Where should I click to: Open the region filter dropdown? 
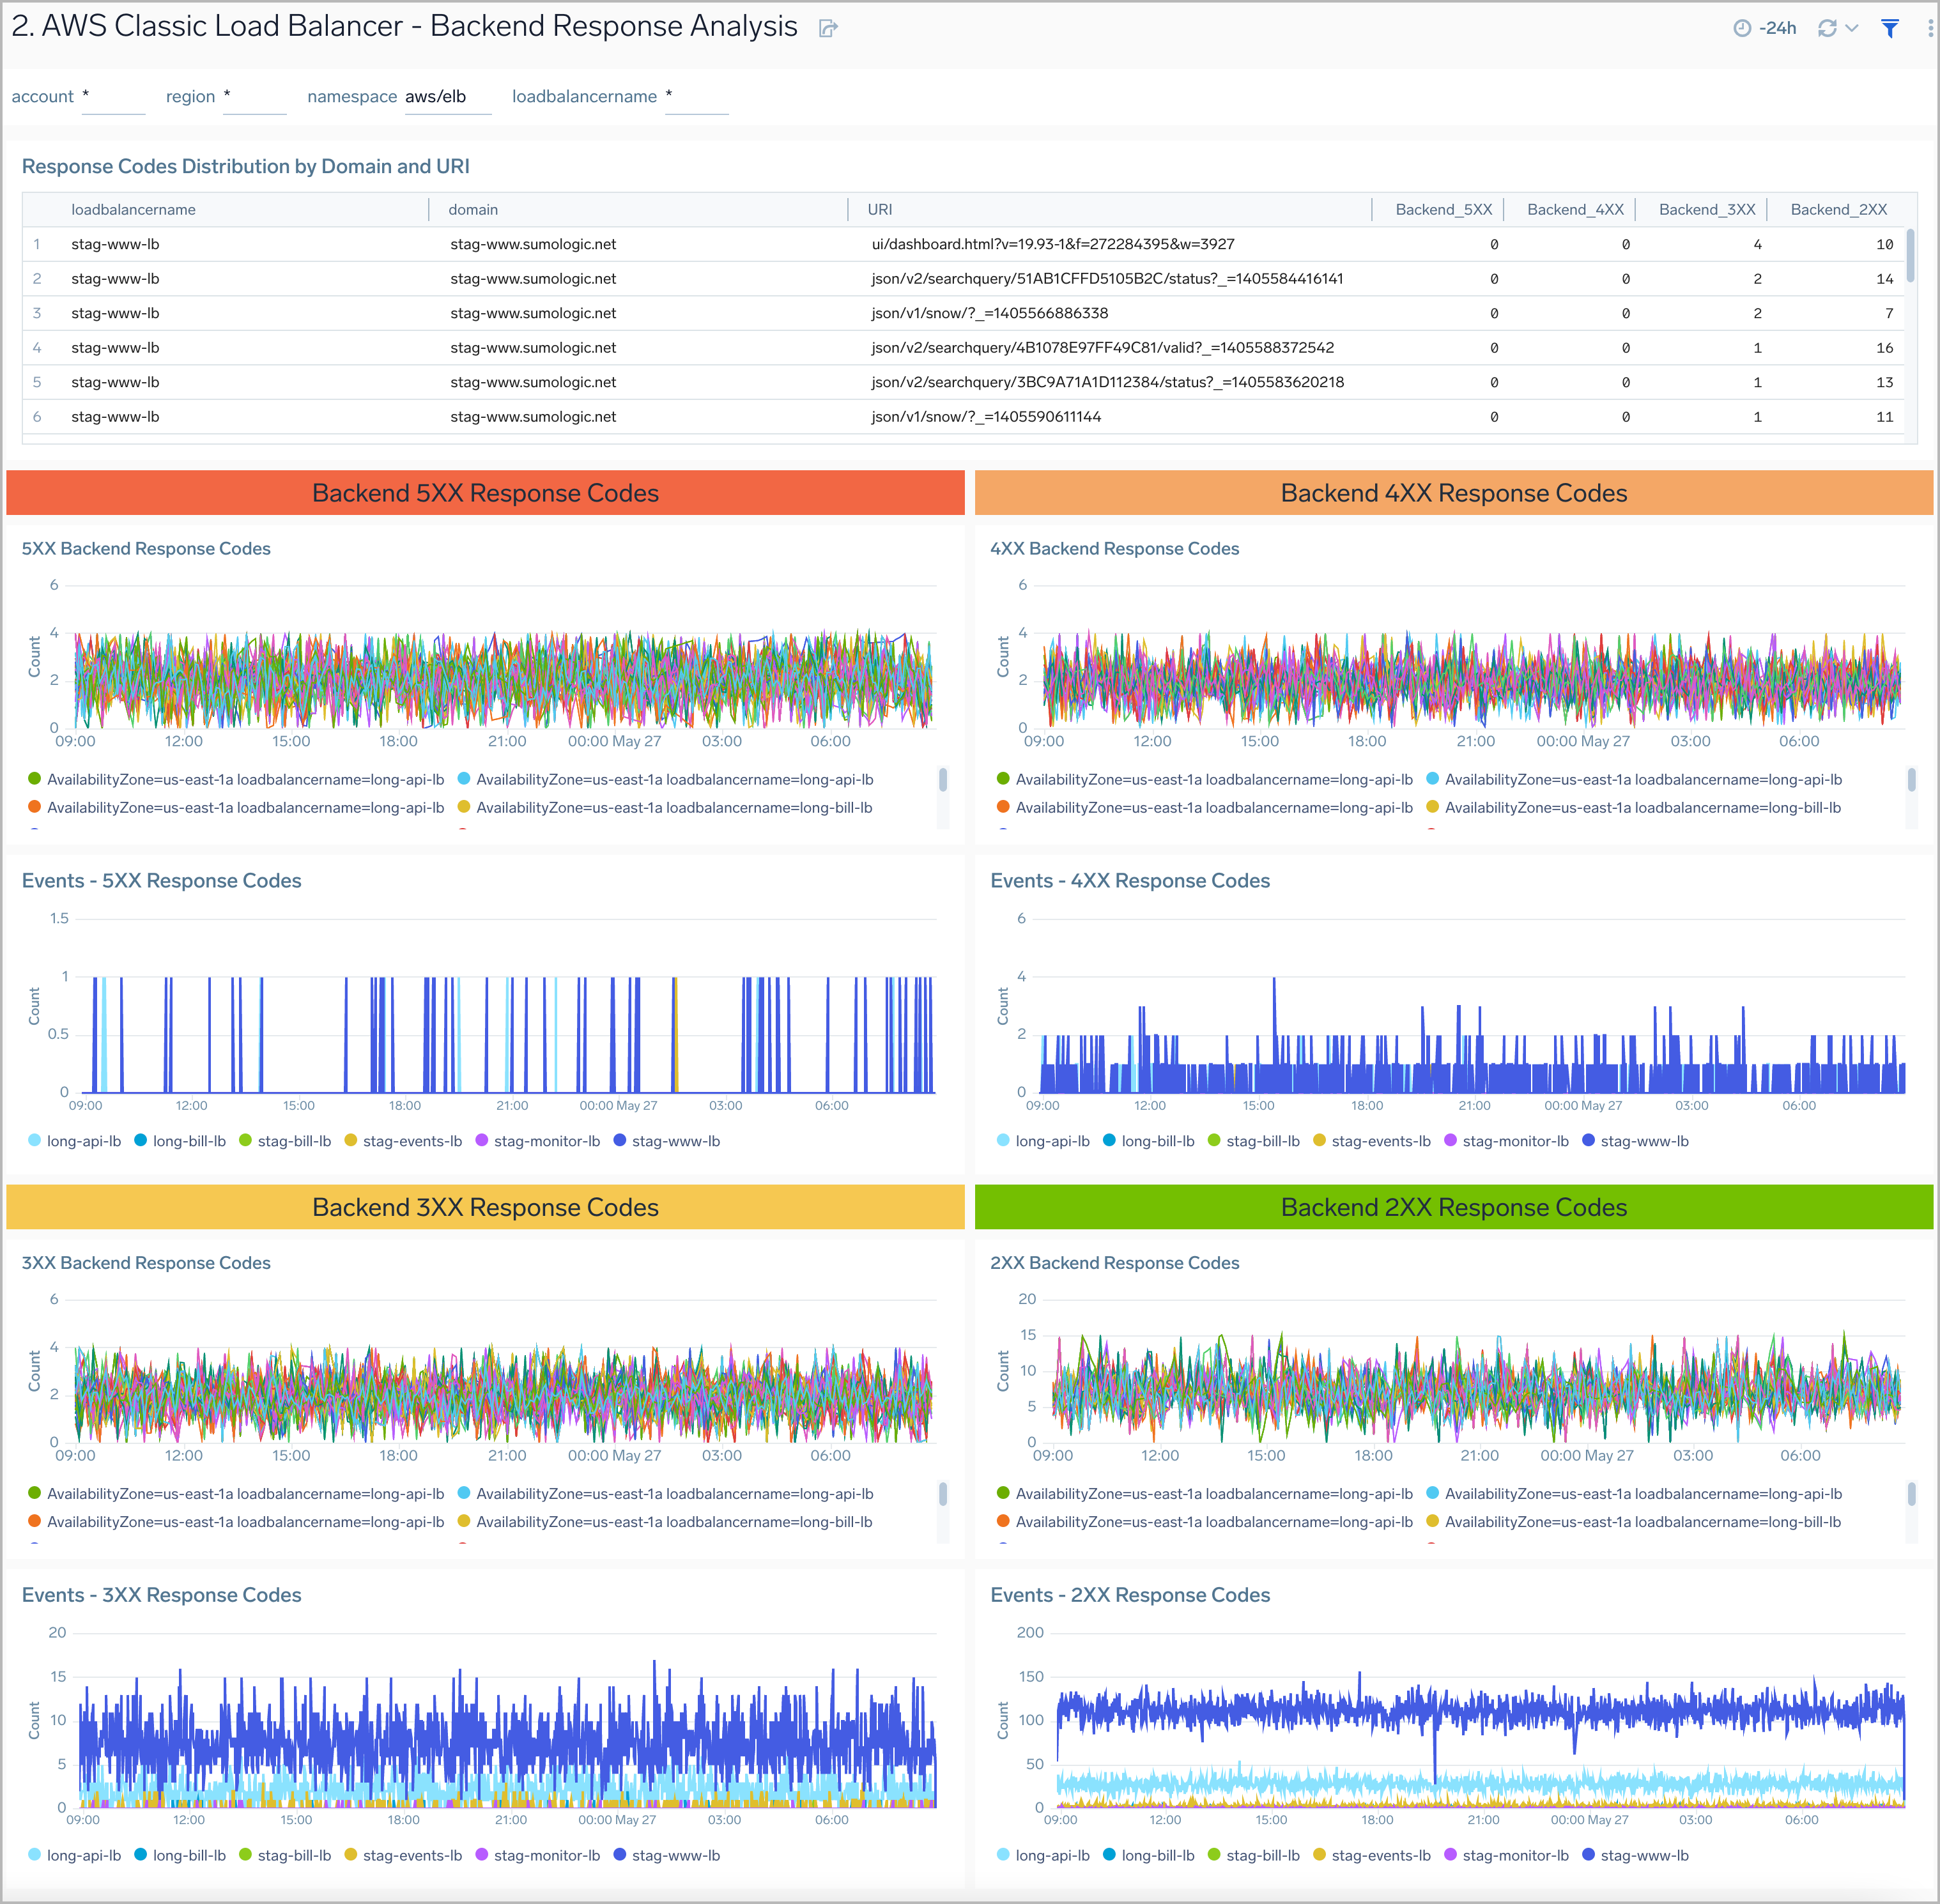point(254,97)
